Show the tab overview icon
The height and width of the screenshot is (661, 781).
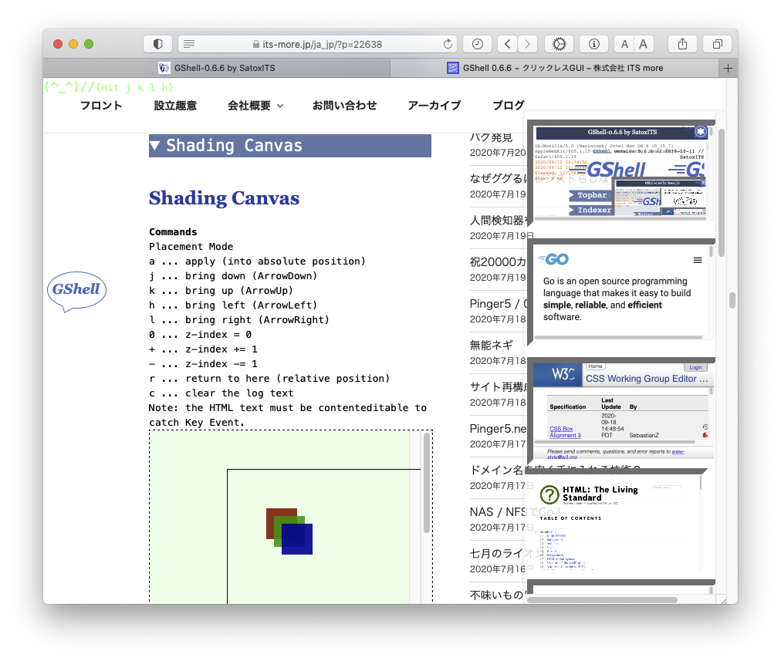(x=718, y=44)
